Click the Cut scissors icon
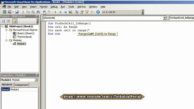This screenshot has width=194, height=109. [23, 12]
